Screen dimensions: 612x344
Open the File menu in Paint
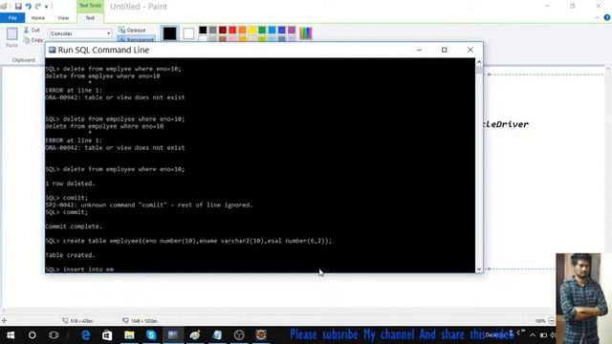coord(12,18)
